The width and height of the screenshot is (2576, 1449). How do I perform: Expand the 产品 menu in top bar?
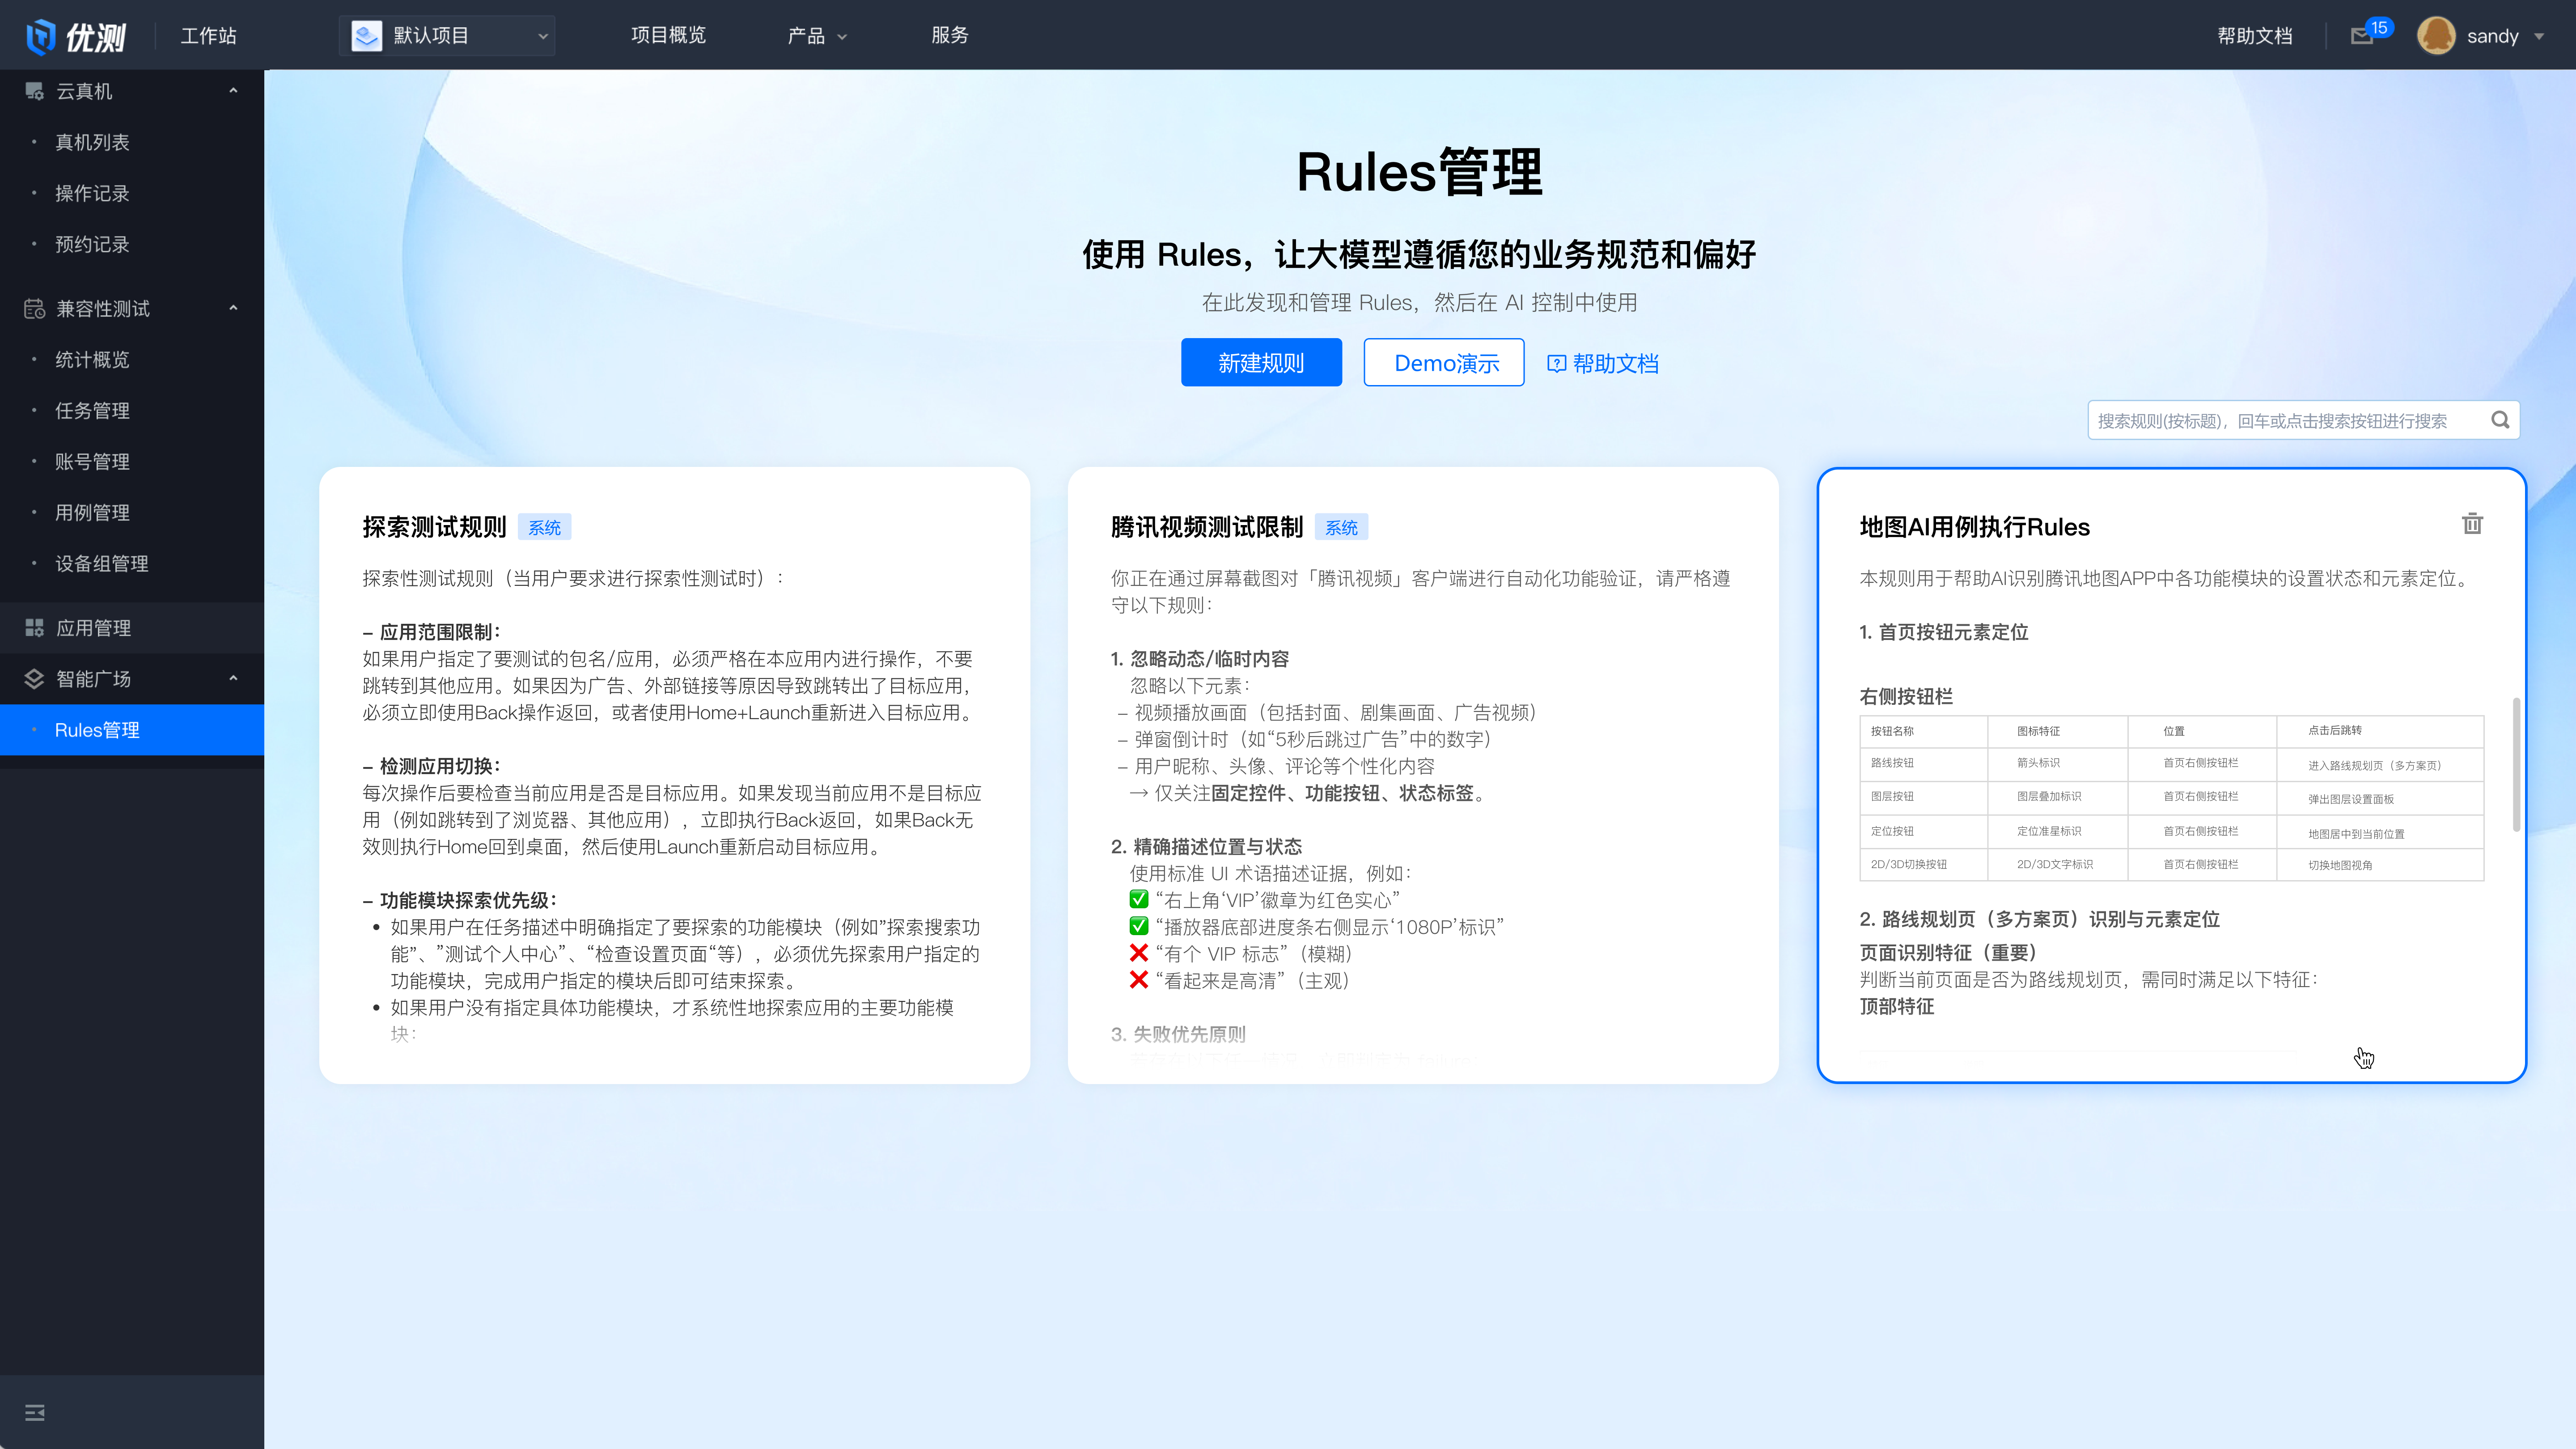click(x=817, y=36)
